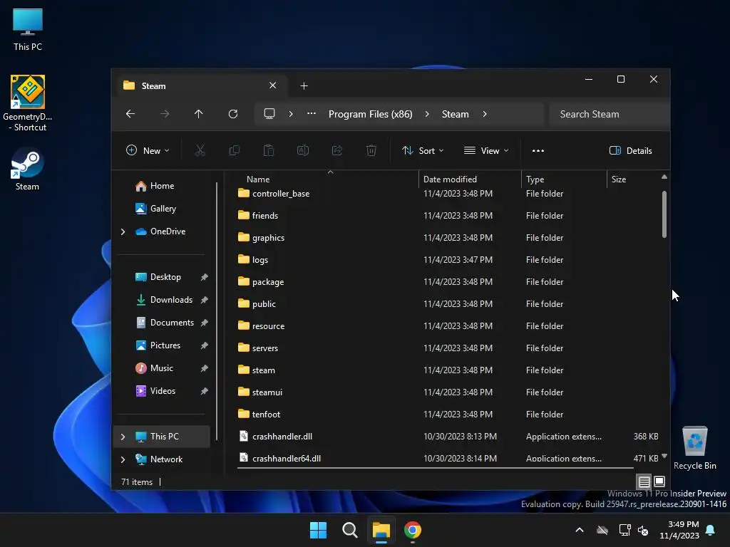Add a new tab with plus button
The width and height of the screenshot is (730, 547).
[x=304, y=85]
